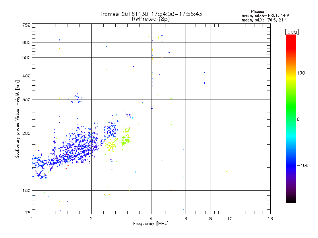The height and width of the screenshot is (238, 318).
Task: Click the x-axis tick label '16'
Action: [x=270, y=219]
